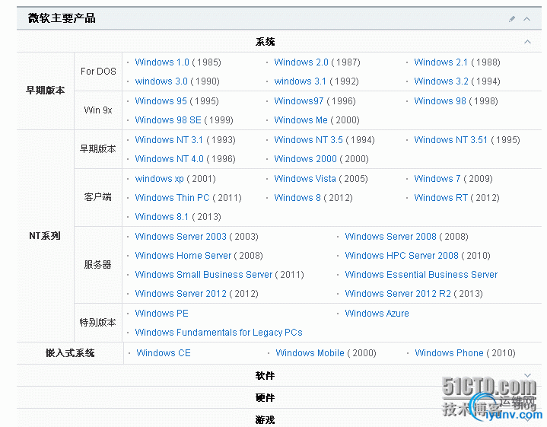Click the 微软主要产品 panel title
547x427 pixels.
62,18
